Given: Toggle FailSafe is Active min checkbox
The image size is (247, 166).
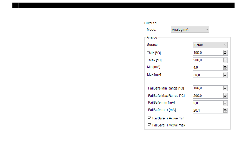Looking at the screenshot, I should [149, 118].
